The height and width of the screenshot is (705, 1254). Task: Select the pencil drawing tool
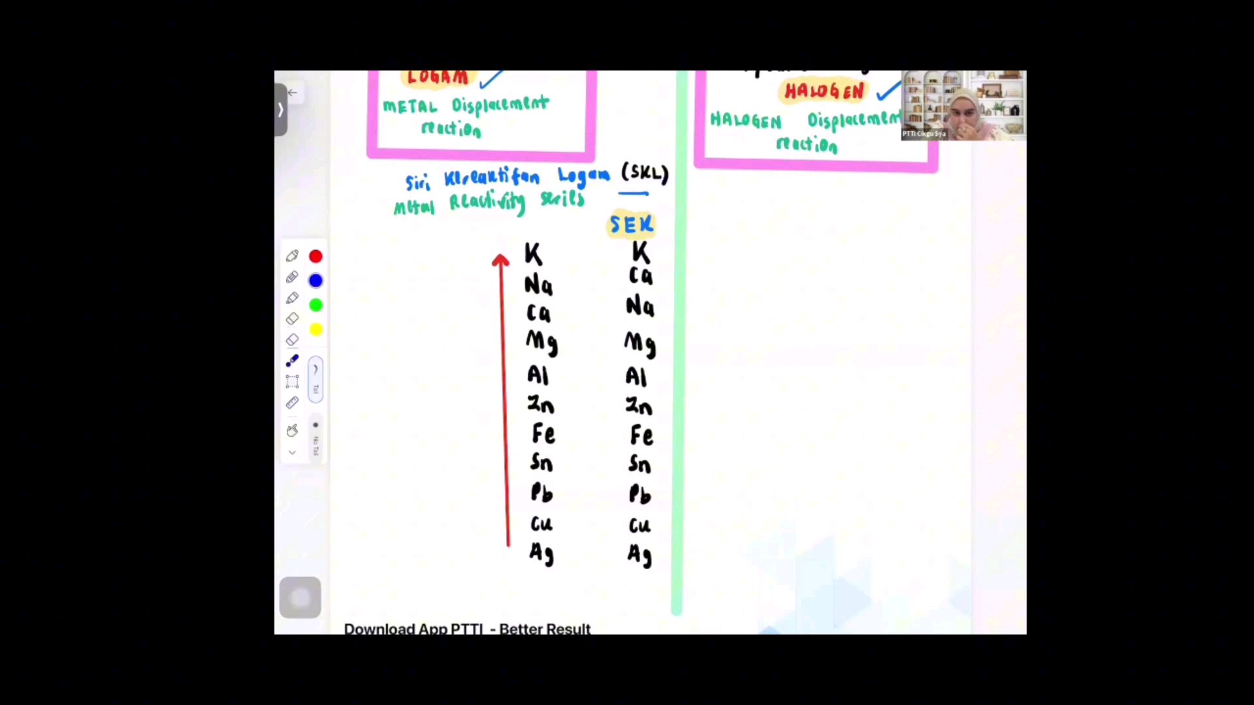292,277
